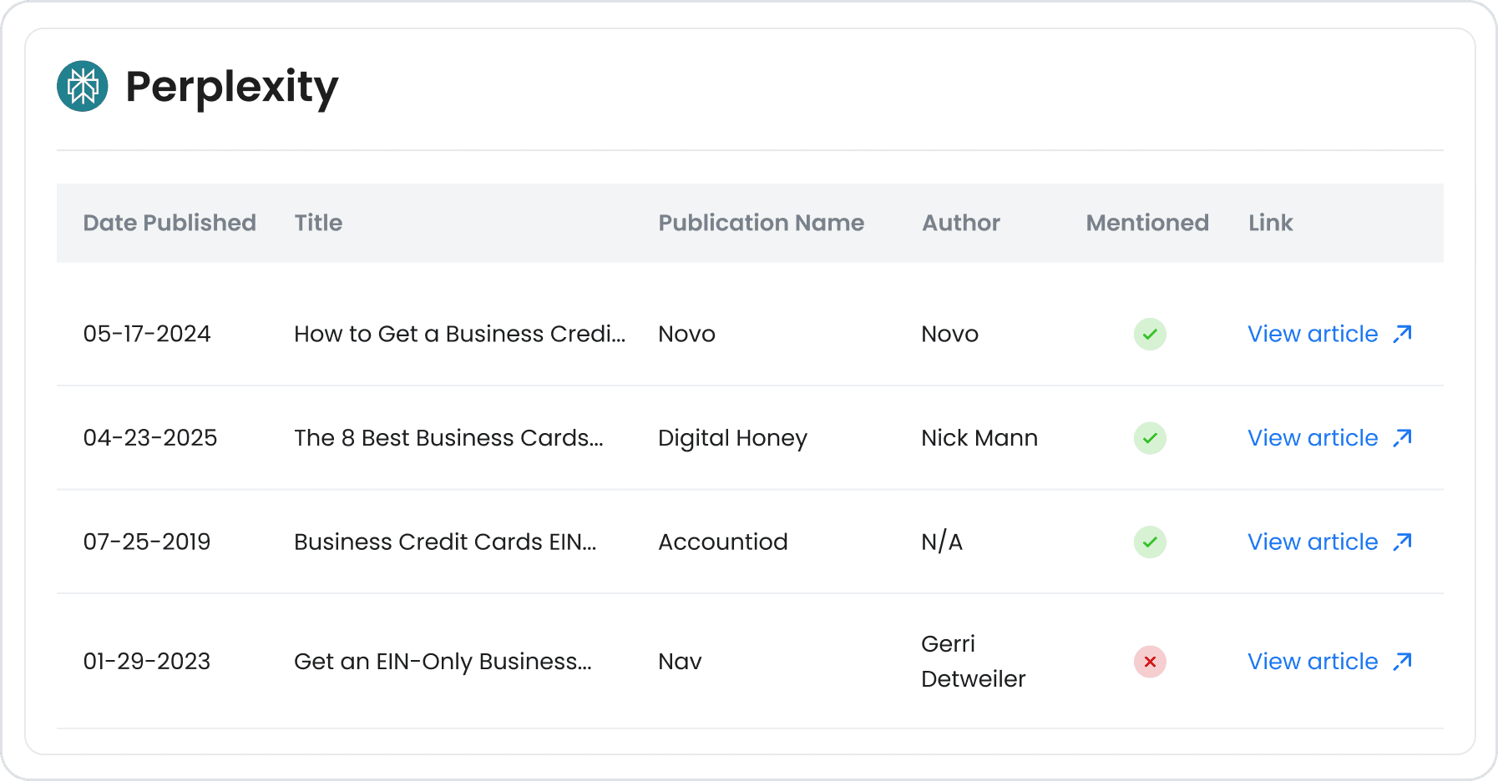Click the Mentioned column header
1498x781 pixels.
point(1147,223)
